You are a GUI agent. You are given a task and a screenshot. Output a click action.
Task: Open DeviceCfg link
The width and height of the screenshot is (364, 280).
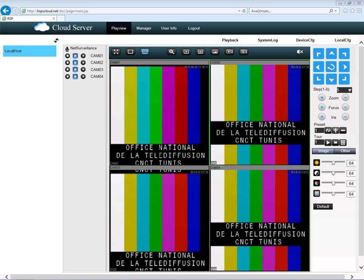tap(305, 40)
